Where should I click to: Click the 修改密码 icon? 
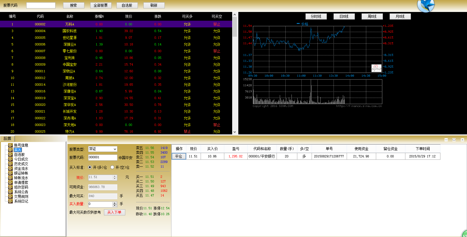click(11, 187)
